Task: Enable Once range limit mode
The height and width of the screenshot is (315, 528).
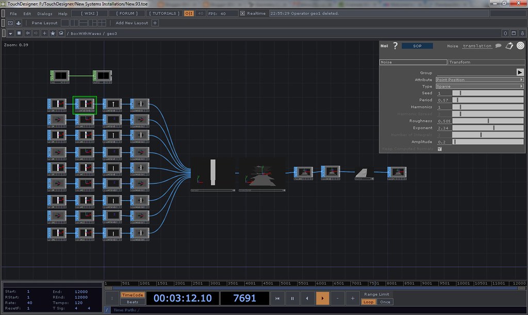Action: point(385,302)
